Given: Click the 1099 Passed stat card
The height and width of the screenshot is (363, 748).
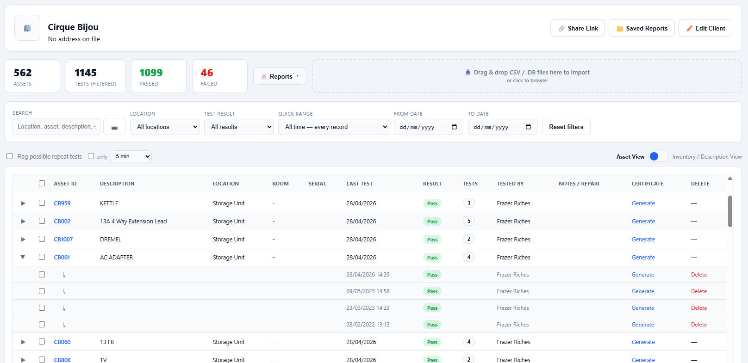Looking at the screenshot, I should point(159,76).
